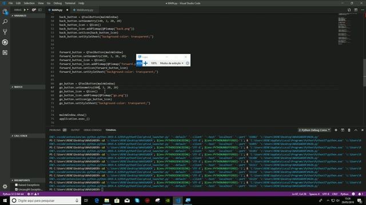Toggle the Raised Exceptions breakpoint checkbox
The width and height of the screenshot is (366, 205).
coord(17,185)
